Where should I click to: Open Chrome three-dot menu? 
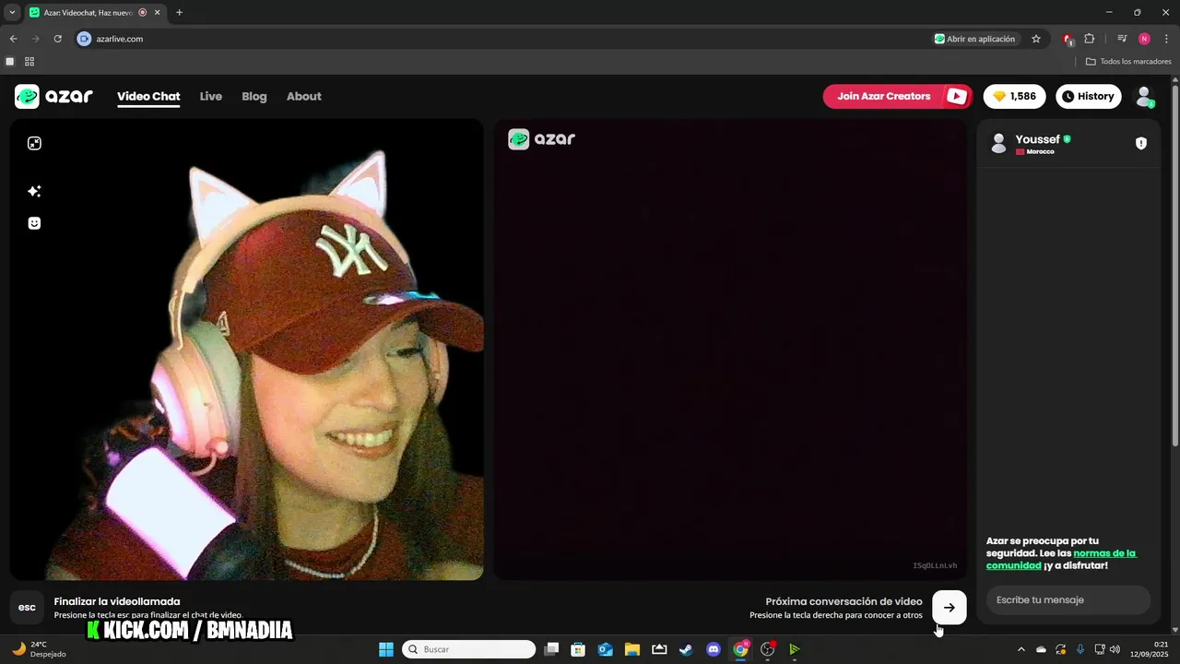click(1167, 39)
